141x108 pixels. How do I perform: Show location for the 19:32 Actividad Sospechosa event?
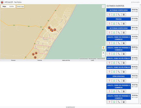pos(109,14)
